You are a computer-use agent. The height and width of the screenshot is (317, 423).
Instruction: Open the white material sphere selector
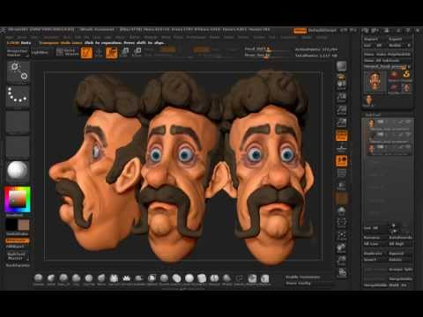18,171
